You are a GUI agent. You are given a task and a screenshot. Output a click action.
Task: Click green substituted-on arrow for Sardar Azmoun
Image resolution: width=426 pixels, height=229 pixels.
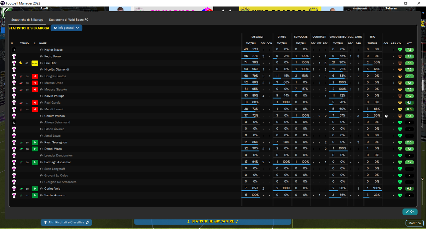pos(35,195)
